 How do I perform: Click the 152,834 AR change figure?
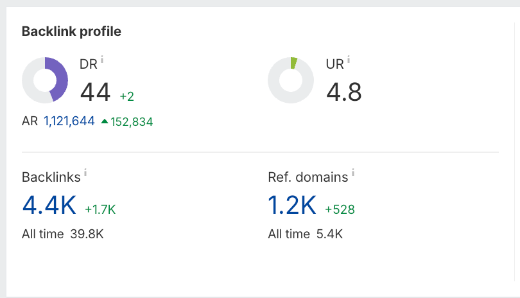[x=132, y=122]
